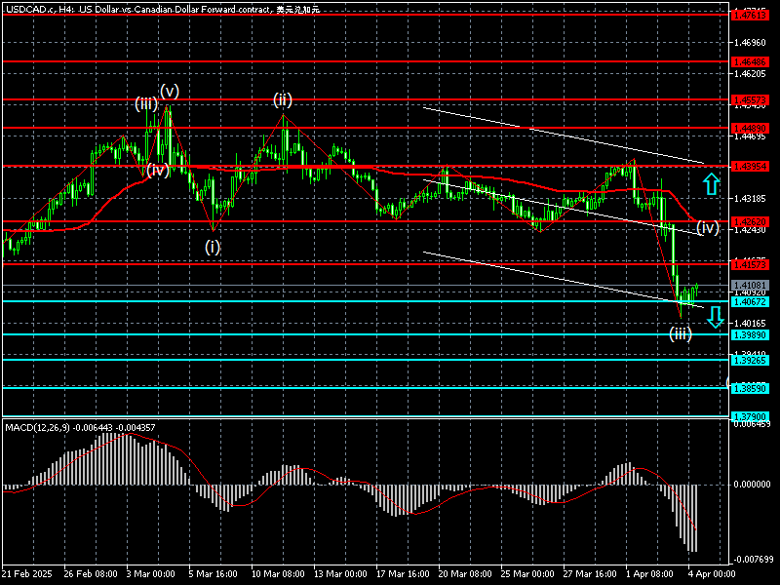Click the 27 Mar 16:00 time label
The height and width of the screenshot is (585, 780).
coord(590,574)
